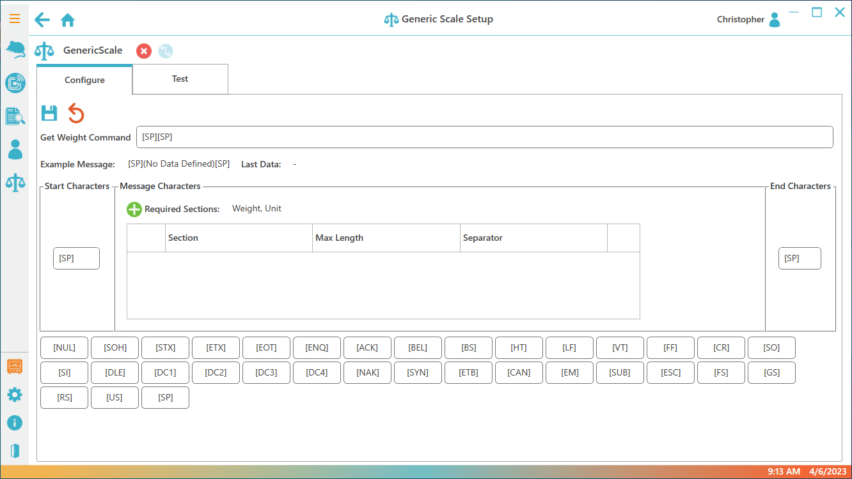Click the Start Characters [SP] box
Image resolution: width=852 pixels, height=479 pixels.
[76, 259]
